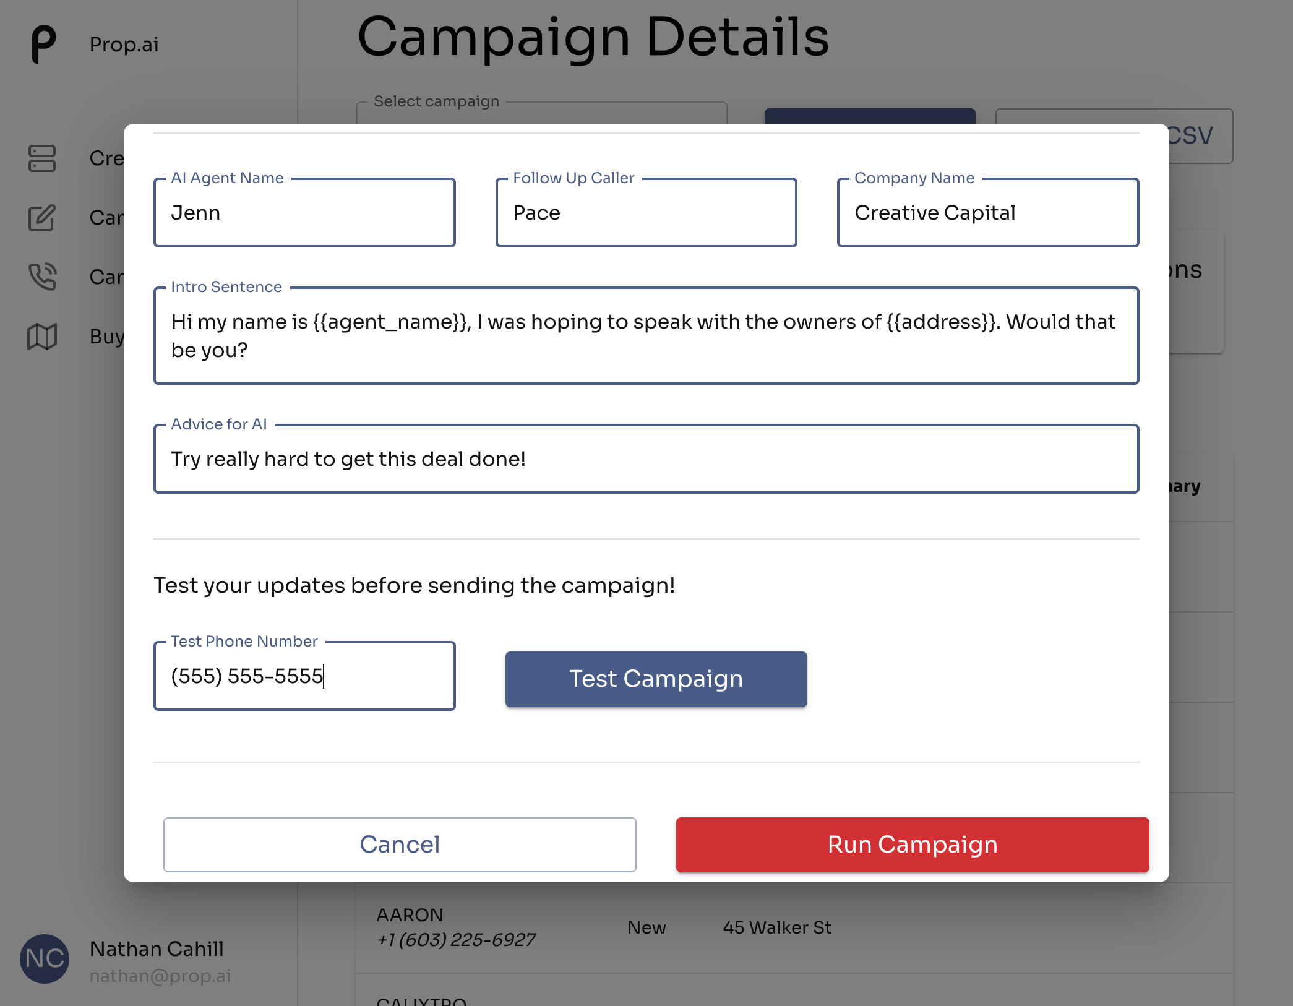Screen dimensions: 1293x1006
Task: Start the Test Campaign button
Action: coord(656,679)
